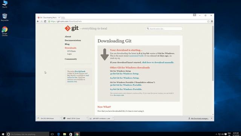Launch Microsoft Edge from the taskbar
Viewport: 241px width, 136px height.
coord(58,134)
